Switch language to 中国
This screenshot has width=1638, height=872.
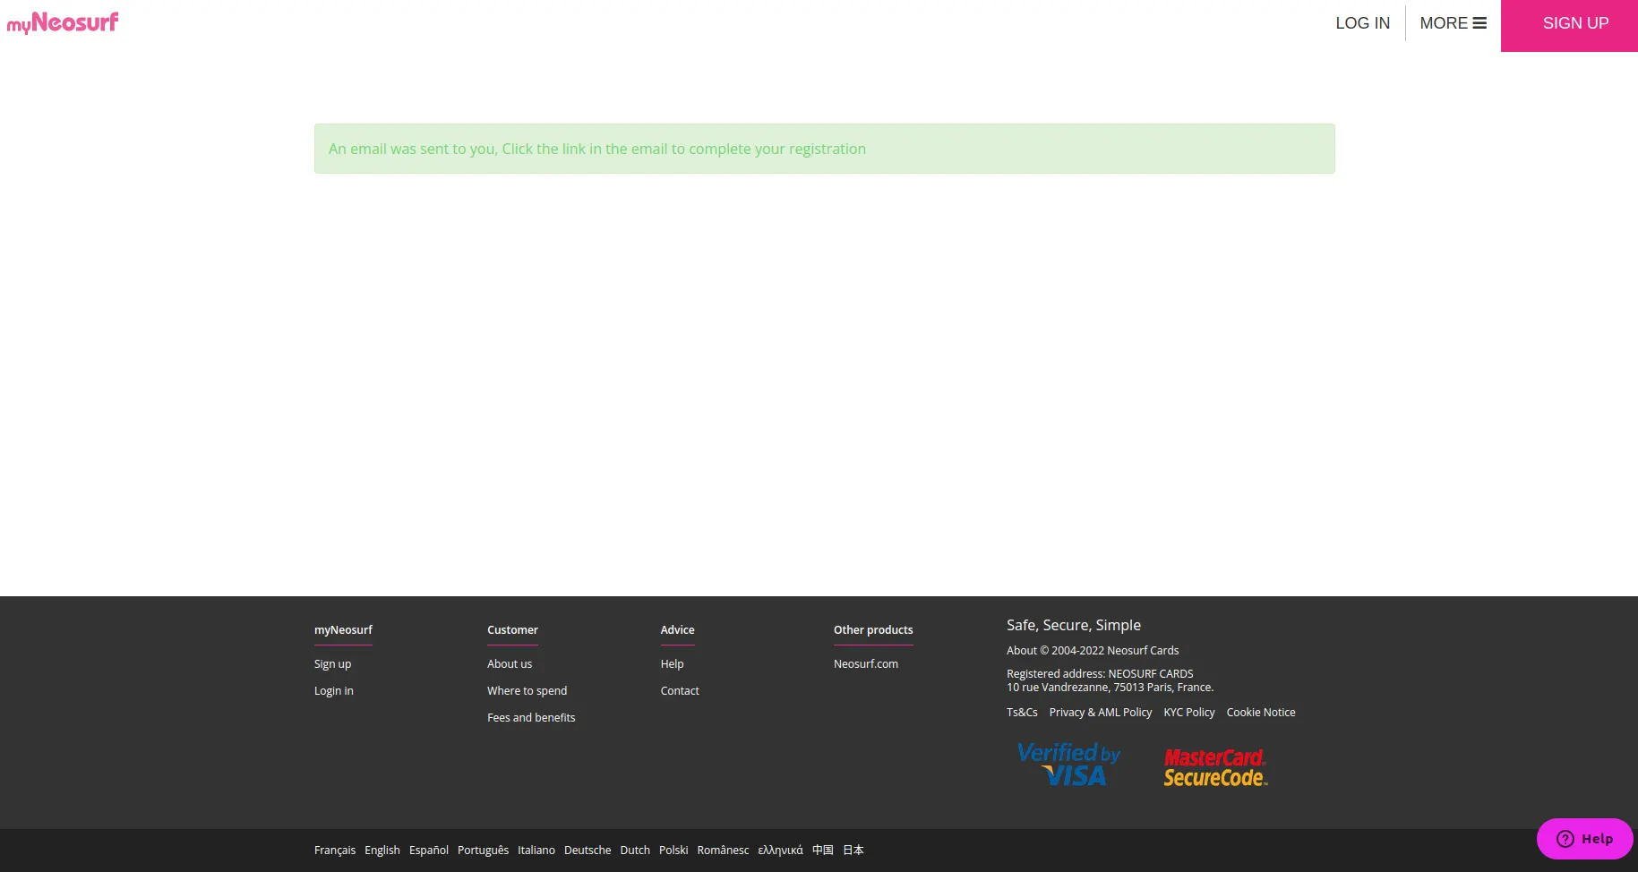pyautogui.click(x=823, y=851)
